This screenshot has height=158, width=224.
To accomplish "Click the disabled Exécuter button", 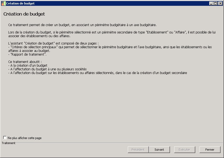I will (184, 150).
